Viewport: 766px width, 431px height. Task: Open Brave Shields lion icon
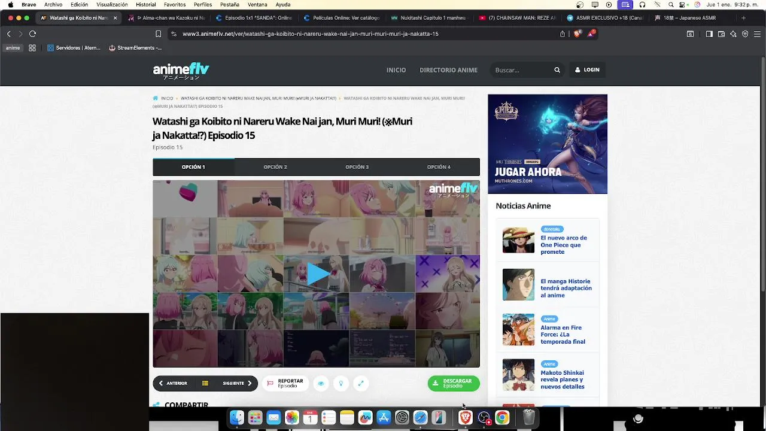click(577, 34)
